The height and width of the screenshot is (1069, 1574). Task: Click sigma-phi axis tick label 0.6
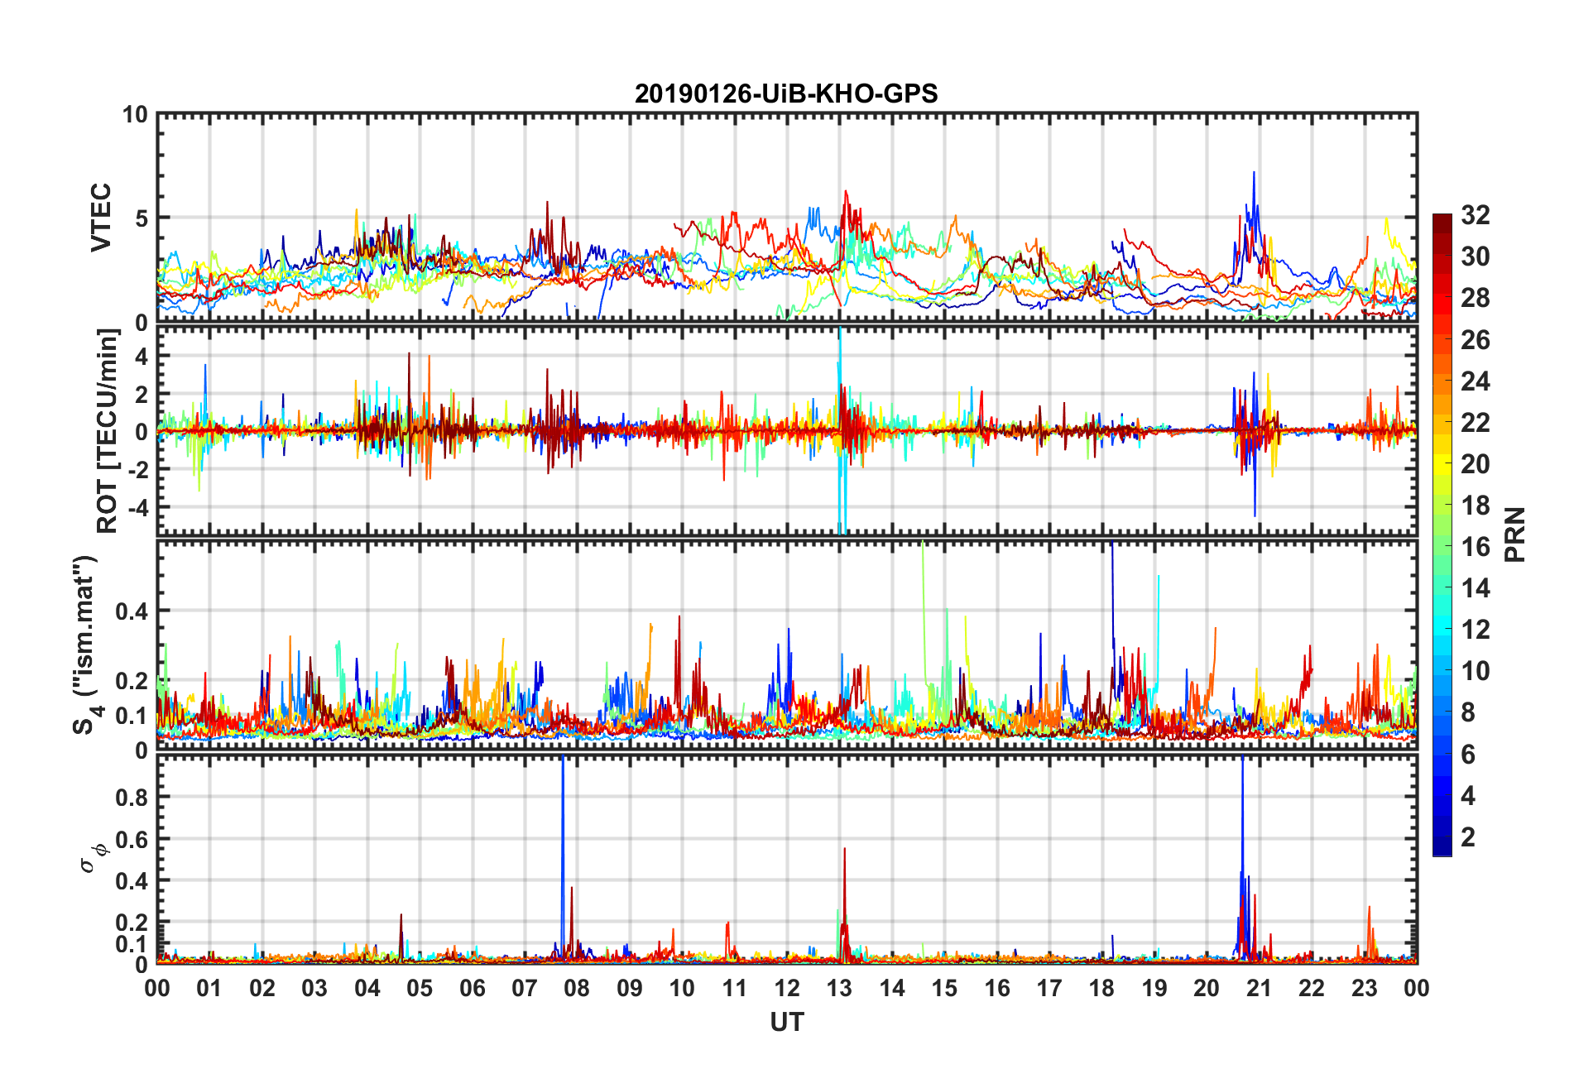132,839
